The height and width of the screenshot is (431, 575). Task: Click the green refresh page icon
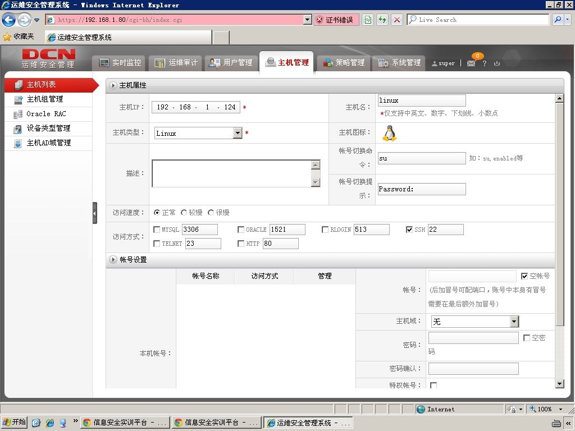click(382, 20)
